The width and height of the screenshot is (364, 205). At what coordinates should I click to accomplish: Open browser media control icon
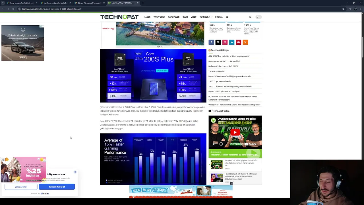350,9
